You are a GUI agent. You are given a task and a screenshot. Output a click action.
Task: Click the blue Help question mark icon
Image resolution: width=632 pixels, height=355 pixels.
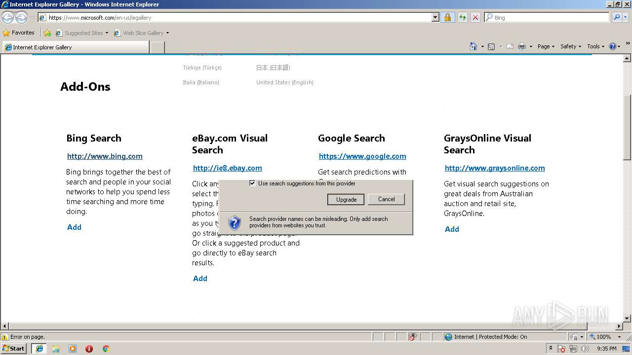613,46
